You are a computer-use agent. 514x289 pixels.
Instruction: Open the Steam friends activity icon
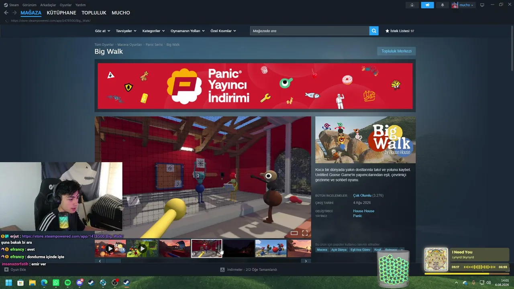412,5
